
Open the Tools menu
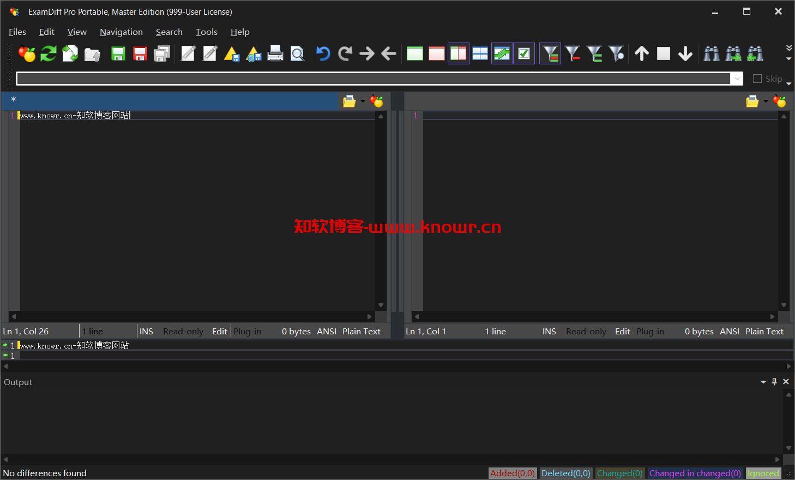coord(207,32)
